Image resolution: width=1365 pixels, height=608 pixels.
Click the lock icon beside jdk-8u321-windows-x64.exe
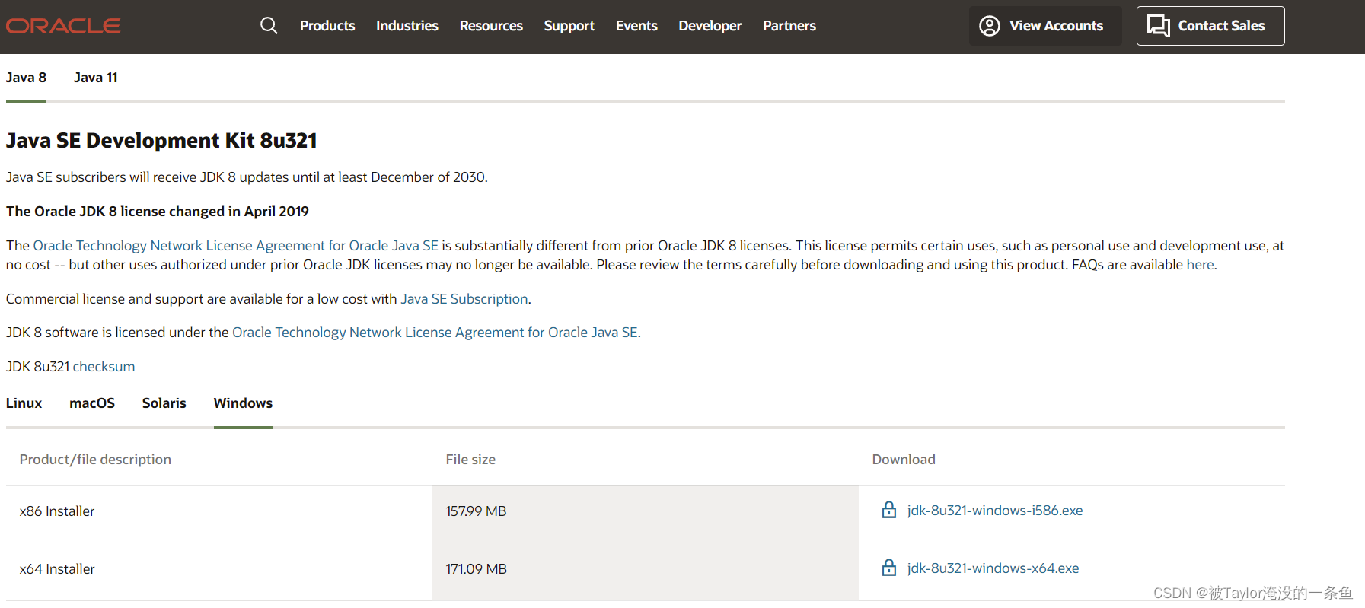(x=888, y=568)
